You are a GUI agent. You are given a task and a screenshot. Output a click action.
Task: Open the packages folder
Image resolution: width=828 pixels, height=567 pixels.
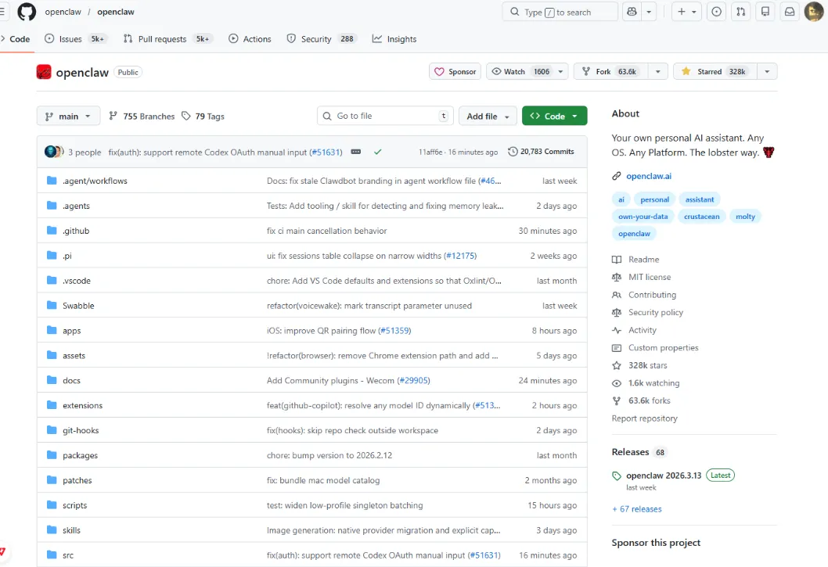pyautogui.click(x=80, y=455)
